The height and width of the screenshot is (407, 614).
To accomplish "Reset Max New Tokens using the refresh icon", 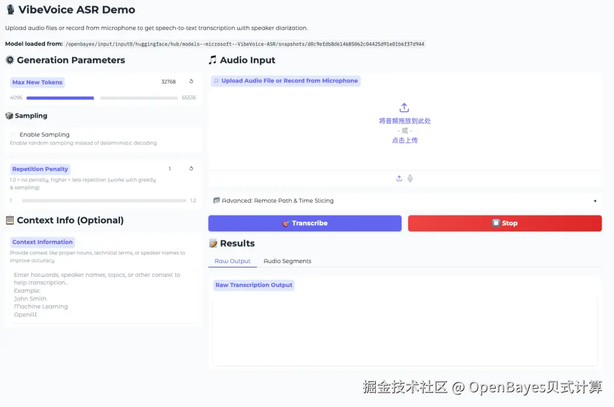I will pos(191,81).
